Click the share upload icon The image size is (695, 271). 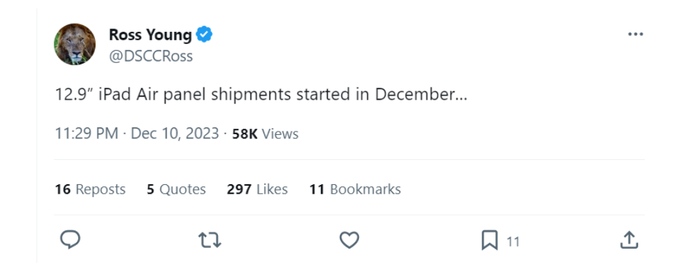[x=629, y=240]
